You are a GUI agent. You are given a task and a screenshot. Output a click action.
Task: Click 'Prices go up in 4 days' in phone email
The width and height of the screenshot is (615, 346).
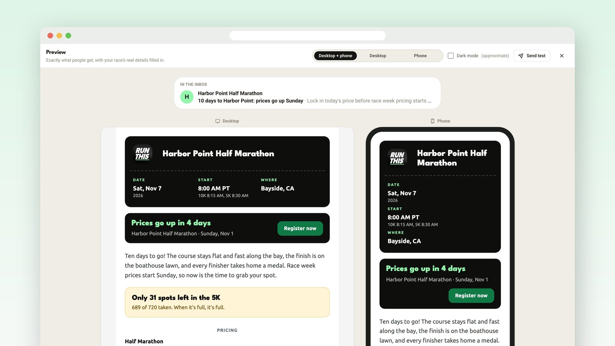[426, 269]
